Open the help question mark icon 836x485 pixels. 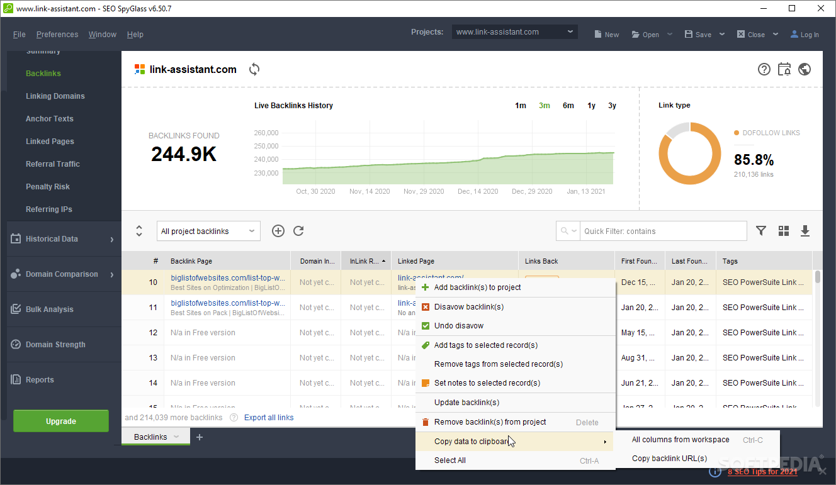(764, 69)
